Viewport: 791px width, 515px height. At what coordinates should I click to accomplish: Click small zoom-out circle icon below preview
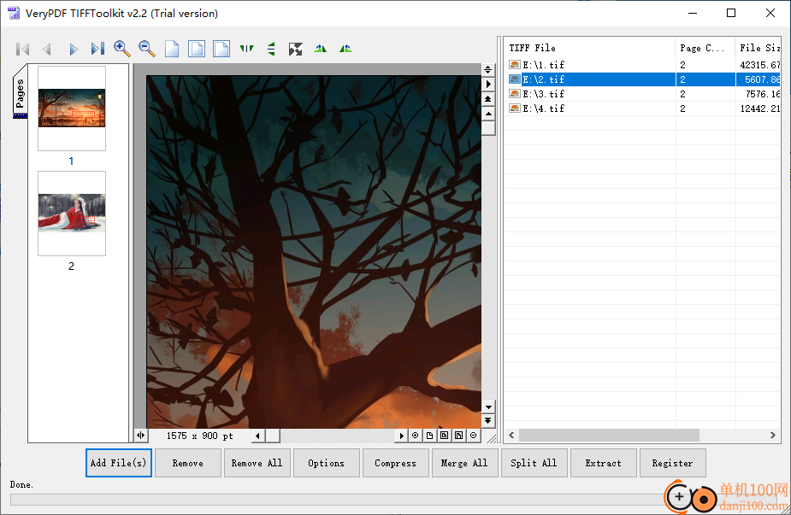tap(473, 436)
